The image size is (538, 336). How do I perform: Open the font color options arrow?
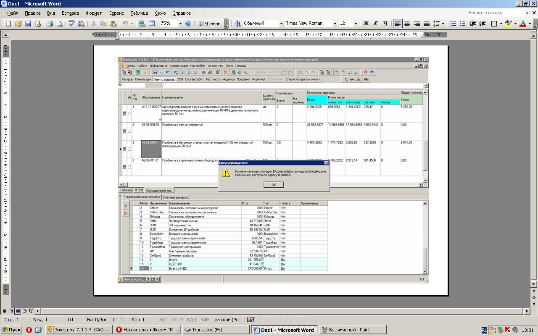[530, 24]
